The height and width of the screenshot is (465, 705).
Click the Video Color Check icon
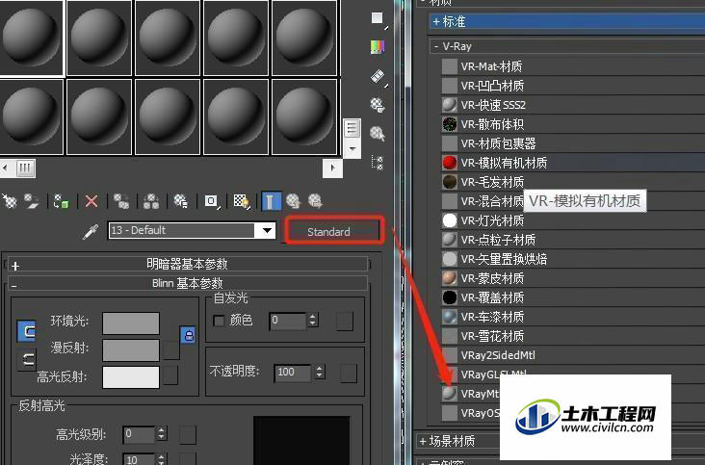[x=378, y=47]
